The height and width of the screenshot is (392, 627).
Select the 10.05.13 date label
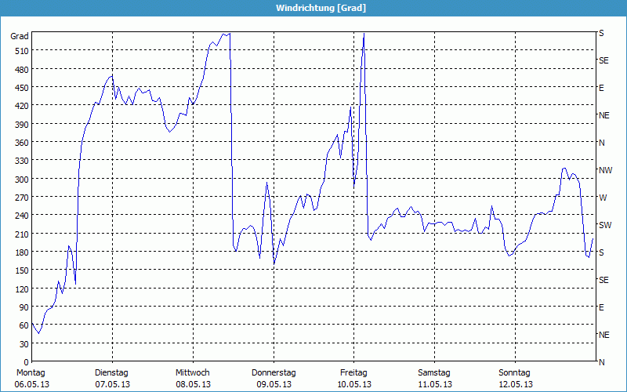coord(354,384)
